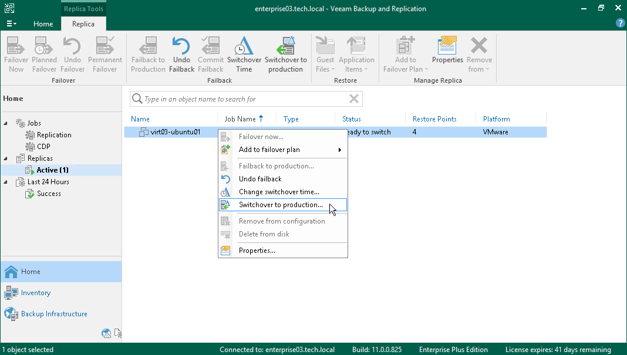The height and width of the screenshot is (355, 627).
Task: Click the help question mark icon
Action: pos(620,23)
